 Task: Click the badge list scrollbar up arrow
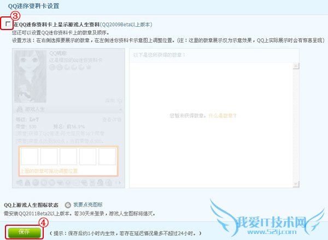[x=296, y=66]
